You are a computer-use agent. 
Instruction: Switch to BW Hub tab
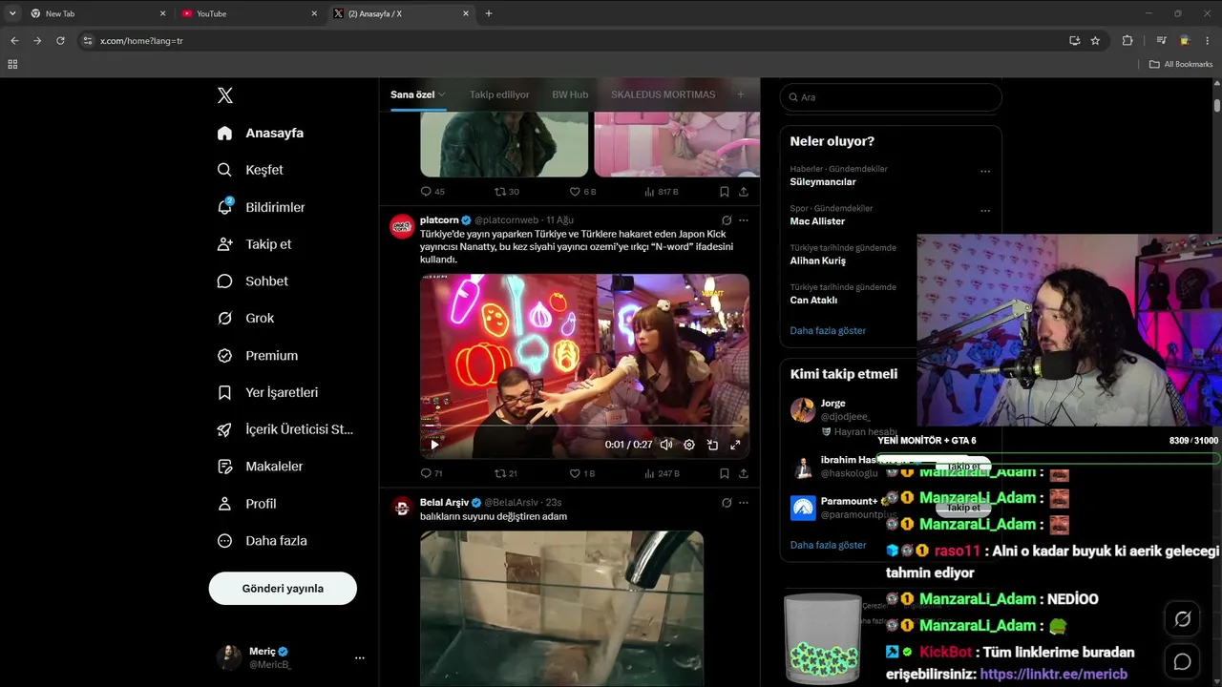(x=570, y=94)
